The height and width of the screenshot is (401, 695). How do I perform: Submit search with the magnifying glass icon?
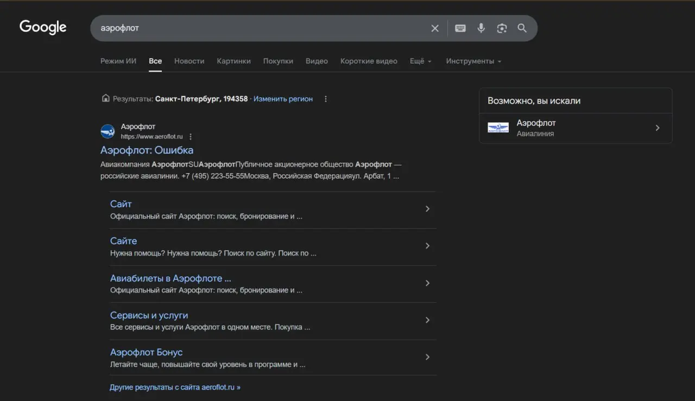[x=522, y=28]
